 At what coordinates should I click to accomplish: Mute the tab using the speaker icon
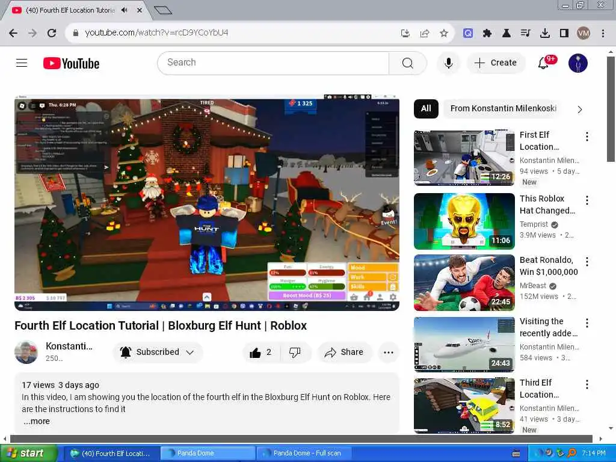point(124,10)
